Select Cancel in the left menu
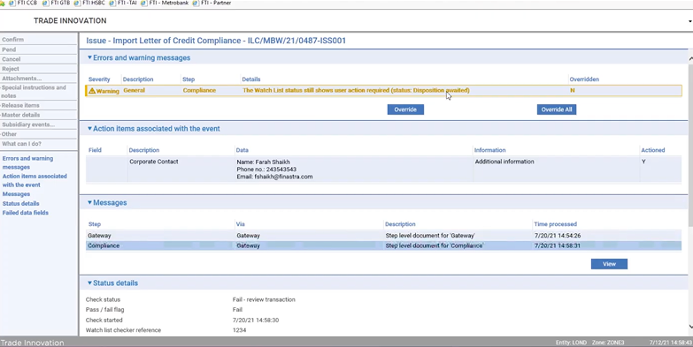Screen dimensions: 693x347 (x=11, y=59)
